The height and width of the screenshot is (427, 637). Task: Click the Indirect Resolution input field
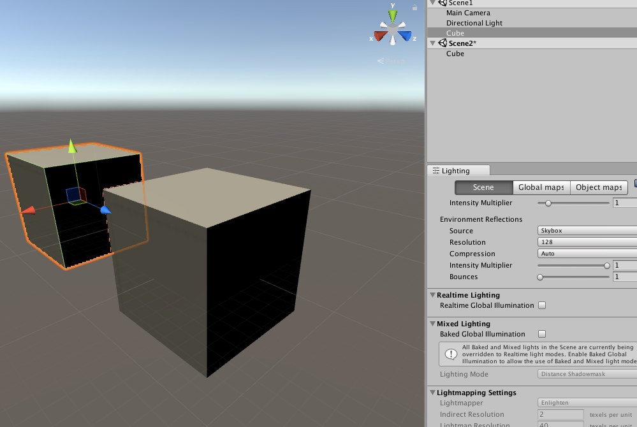tap(560, 414)
